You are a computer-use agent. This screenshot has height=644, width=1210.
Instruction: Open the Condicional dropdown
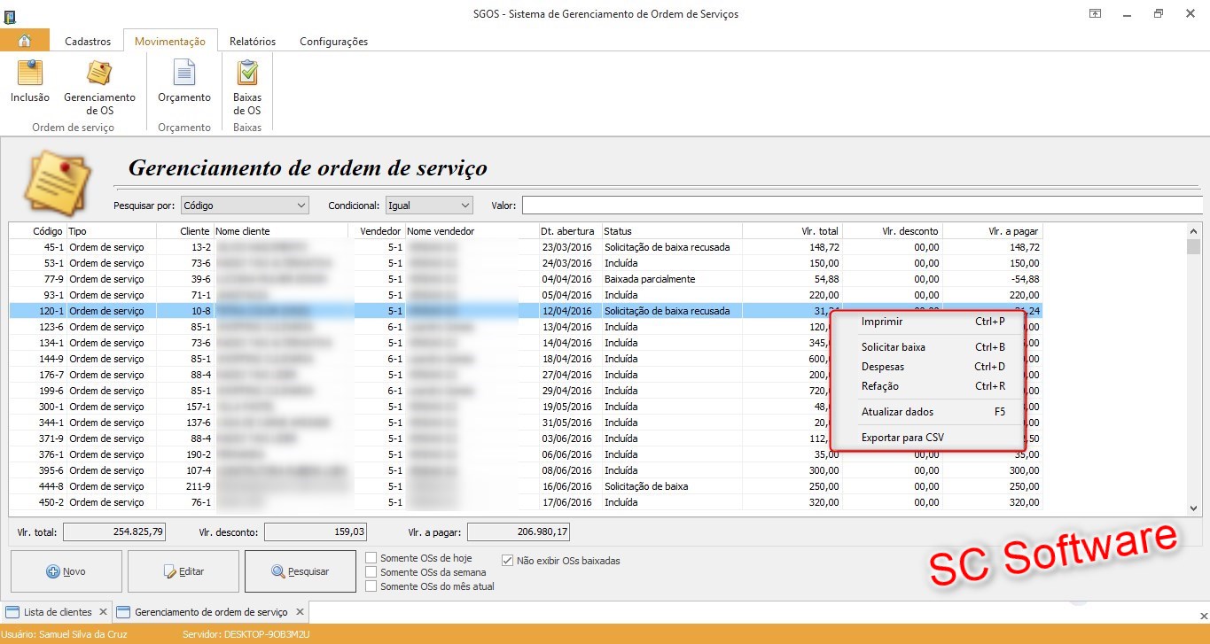[x=429, y=206]
